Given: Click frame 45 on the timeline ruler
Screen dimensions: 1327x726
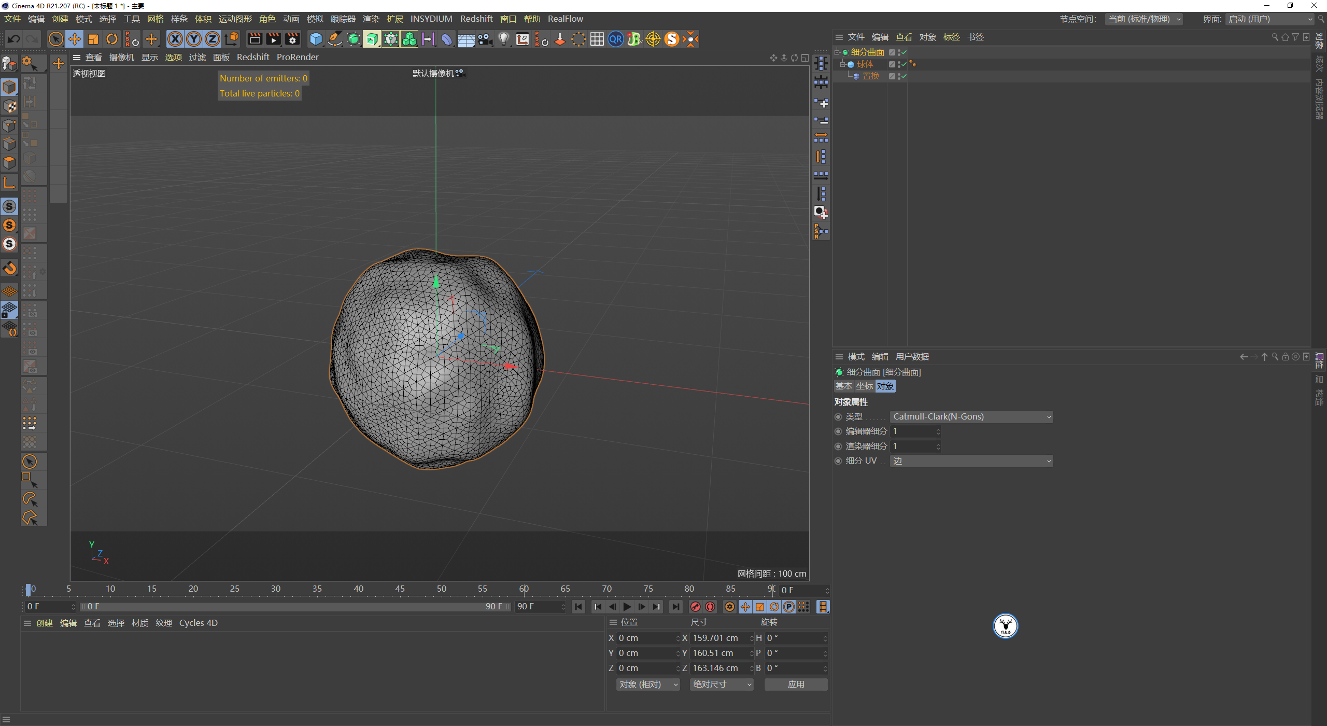Looking at the screenshot, I should pyautogui.click(x=400, y=589).
